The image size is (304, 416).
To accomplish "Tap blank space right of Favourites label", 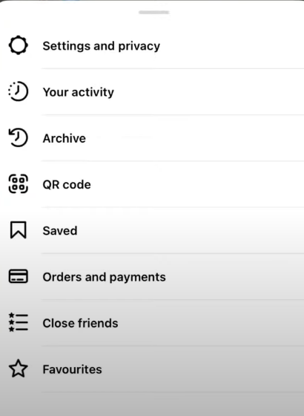I will (x=203, y=369).
